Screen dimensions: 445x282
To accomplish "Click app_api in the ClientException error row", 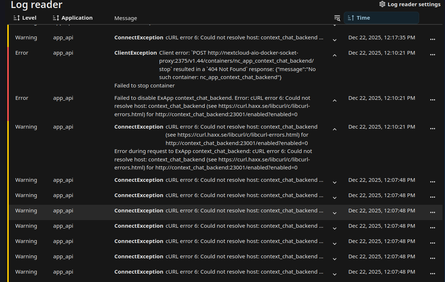I will click(63, 53).
